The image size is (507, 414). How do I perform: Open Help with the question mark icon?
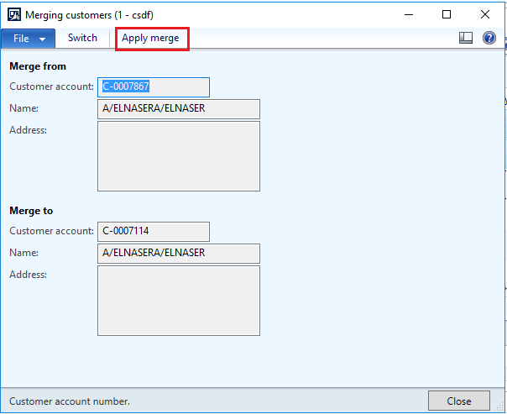pyautogui.click(x=489, y=39)
